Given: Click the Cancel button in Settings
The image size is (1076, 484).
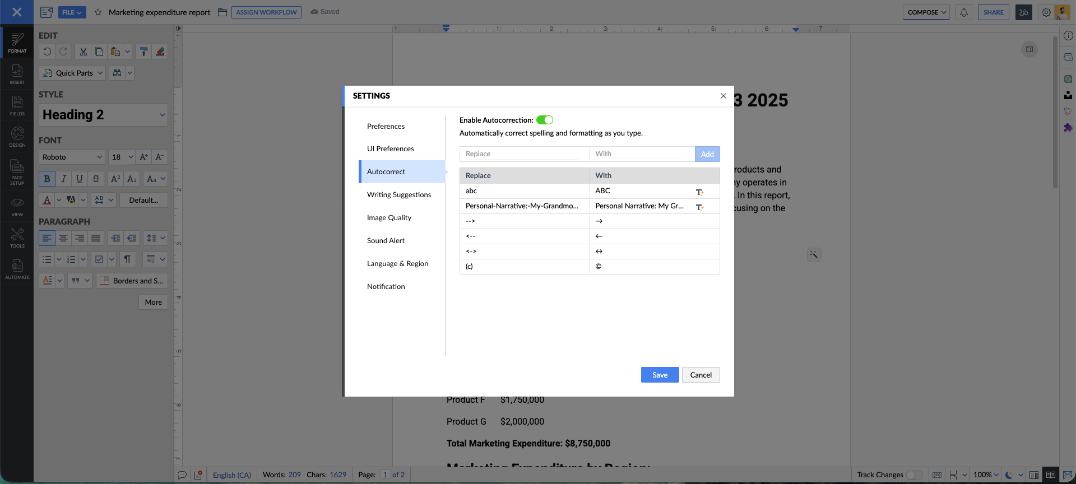Looking at the screenshot, I should [x=701, y=375].
